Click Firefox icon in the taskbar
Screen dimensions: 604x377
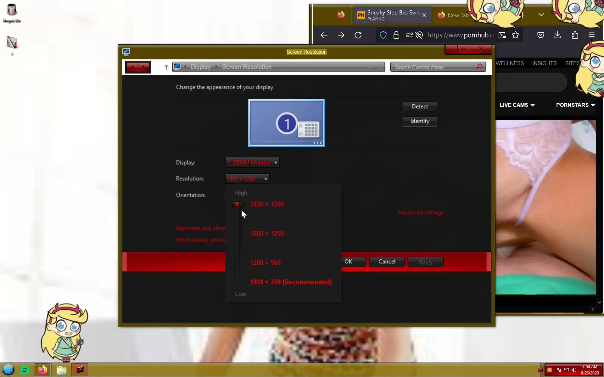(42, 370)
